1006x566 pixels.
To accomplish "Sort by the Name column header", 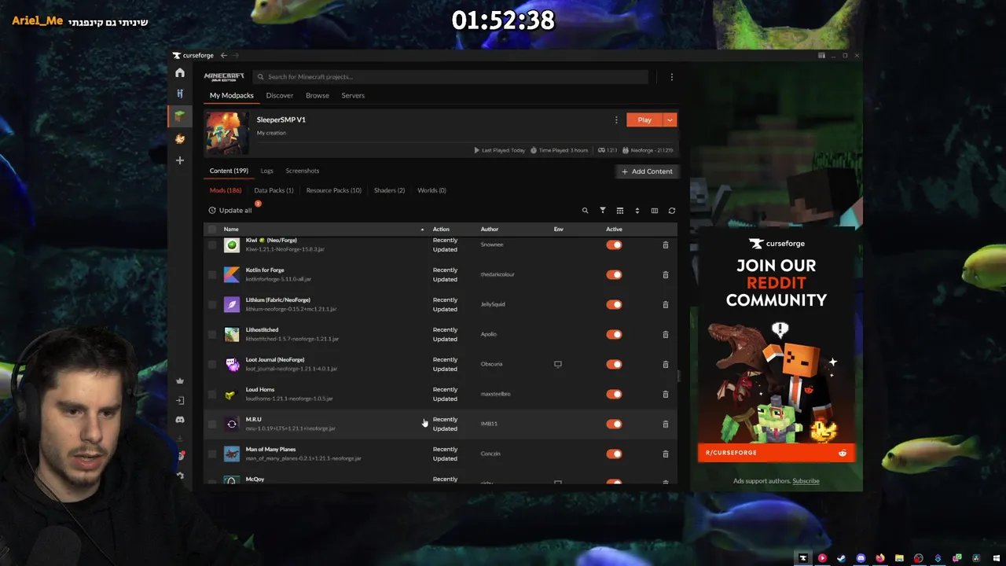I will [x=231, y=230].
